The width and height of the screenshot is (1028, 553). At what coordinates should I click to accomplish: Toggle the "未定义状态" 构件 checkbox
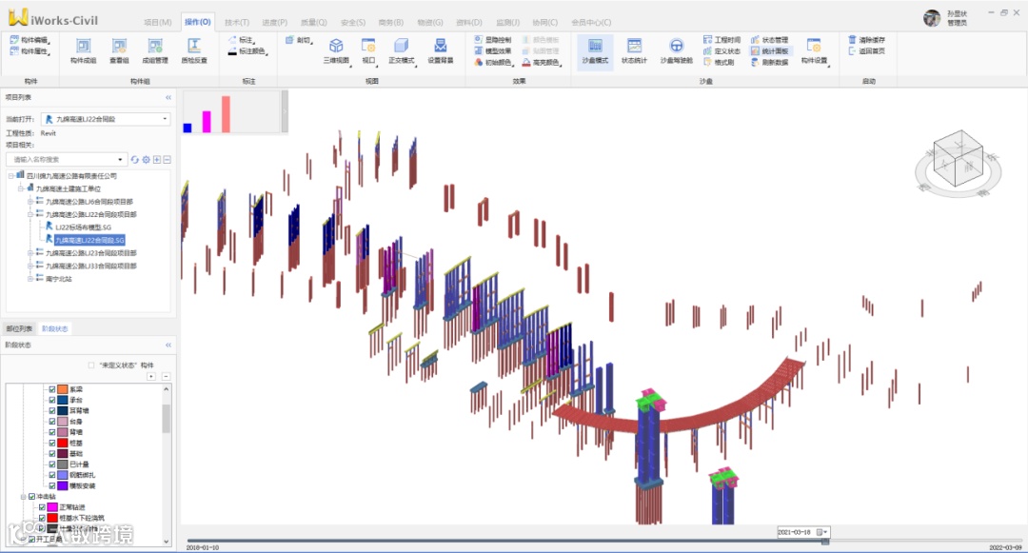click(91, 365)
